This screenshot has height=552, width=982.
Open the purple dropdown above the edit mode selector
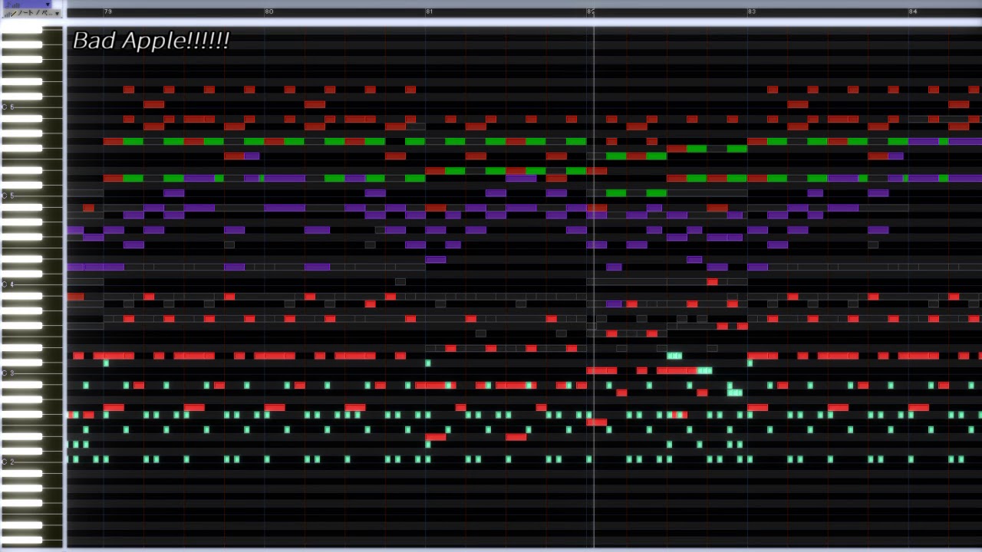pos(27,5)
